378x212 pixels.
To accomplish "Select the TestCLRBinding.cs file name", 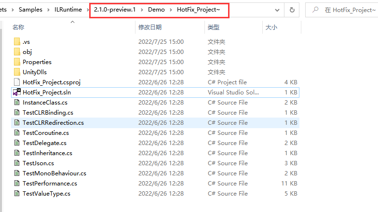I will tap(48, 113).
